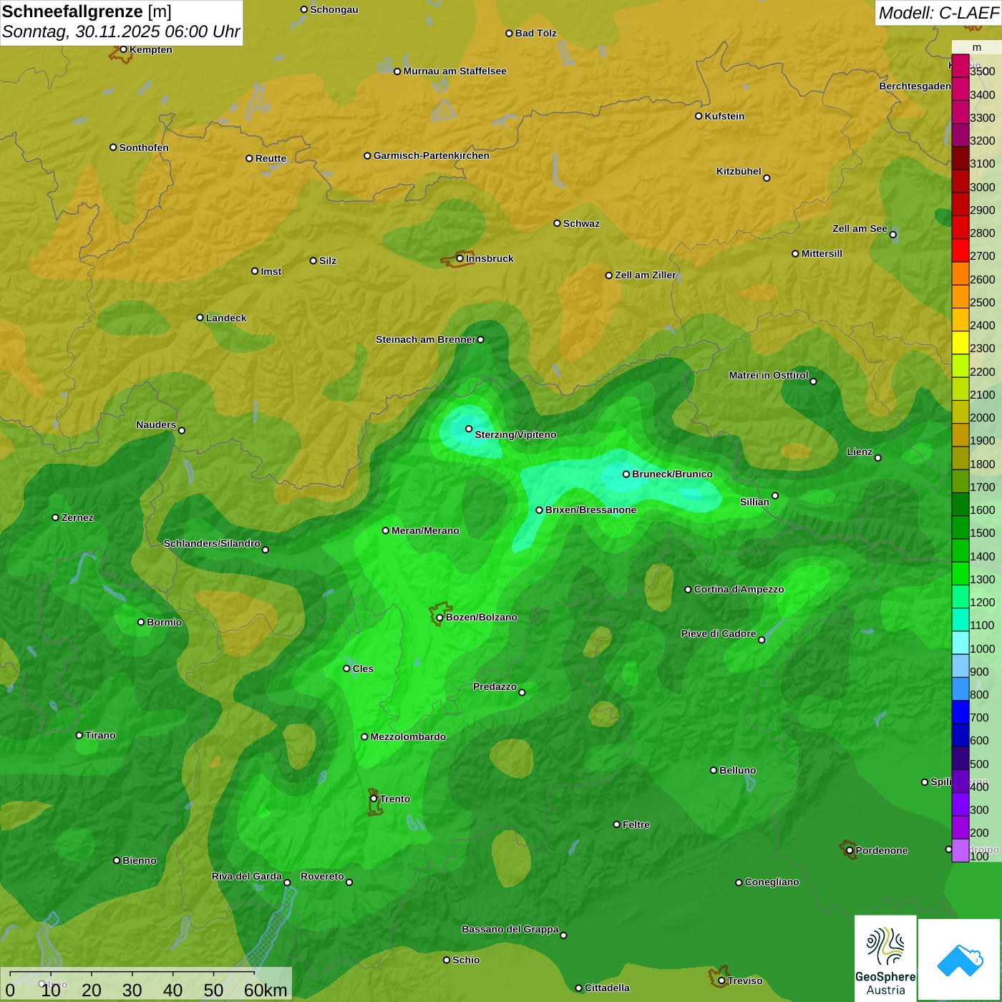Click the Brixen/Bressanone label

pyautogui.click(x=590, y=510)
